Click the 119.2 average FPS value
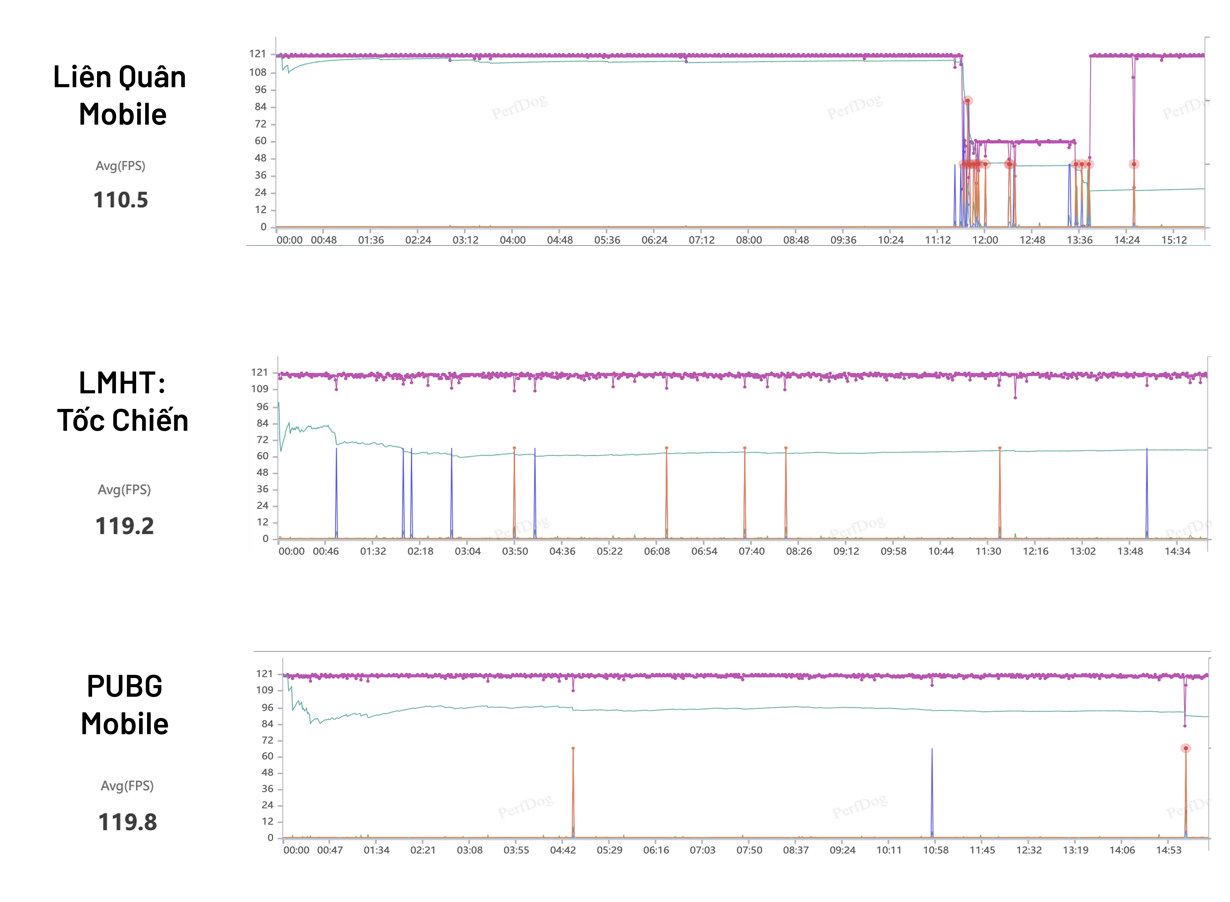The height and width of the screenshot is (902, 1230). 124,526
